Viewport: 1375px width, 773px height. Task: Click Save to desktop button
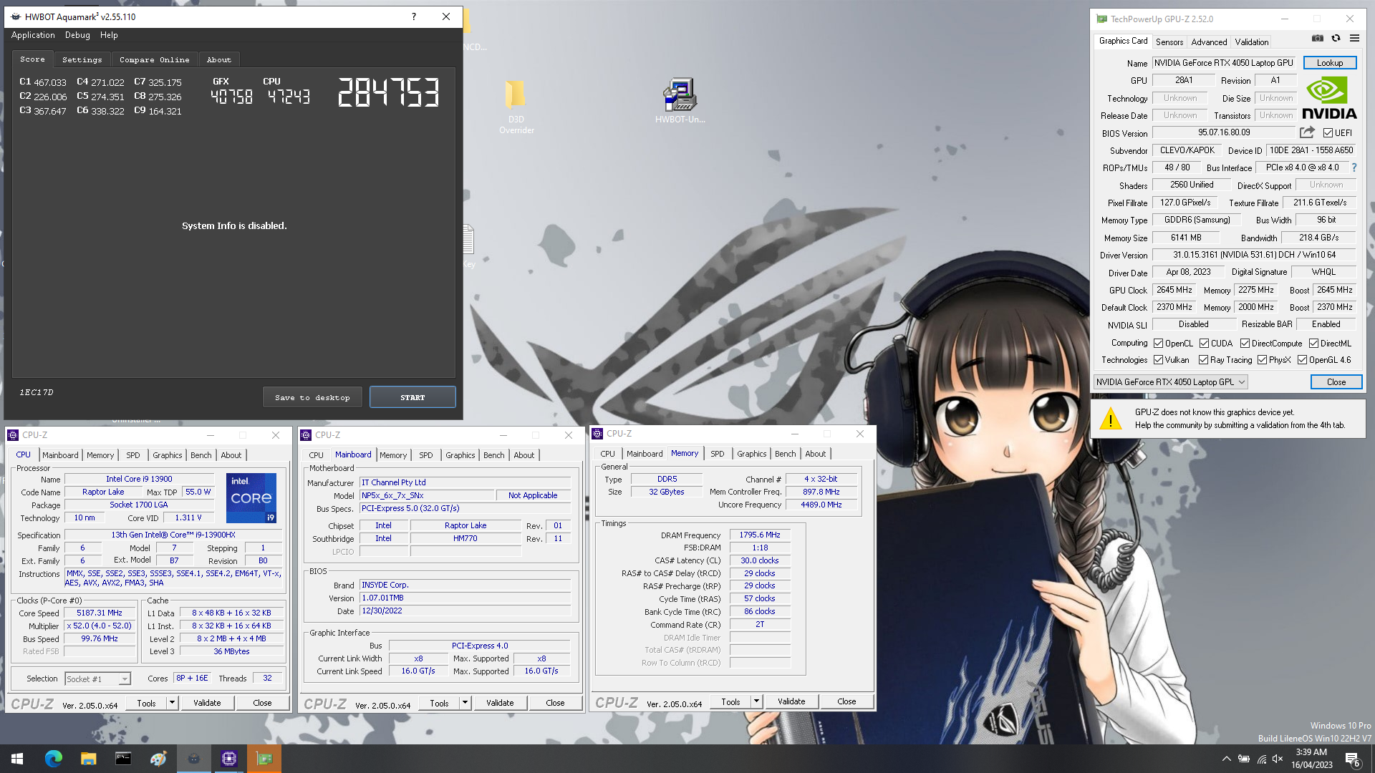tap(312, 397)
